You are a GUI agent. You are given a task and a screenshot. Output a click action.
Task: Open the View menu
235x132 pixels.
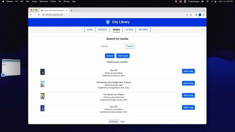point(28,1)
